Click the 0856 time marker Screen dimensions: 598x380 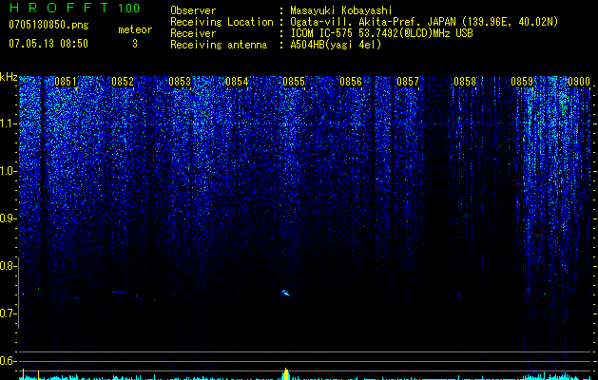pyautogui.click(x=351, y=82)
